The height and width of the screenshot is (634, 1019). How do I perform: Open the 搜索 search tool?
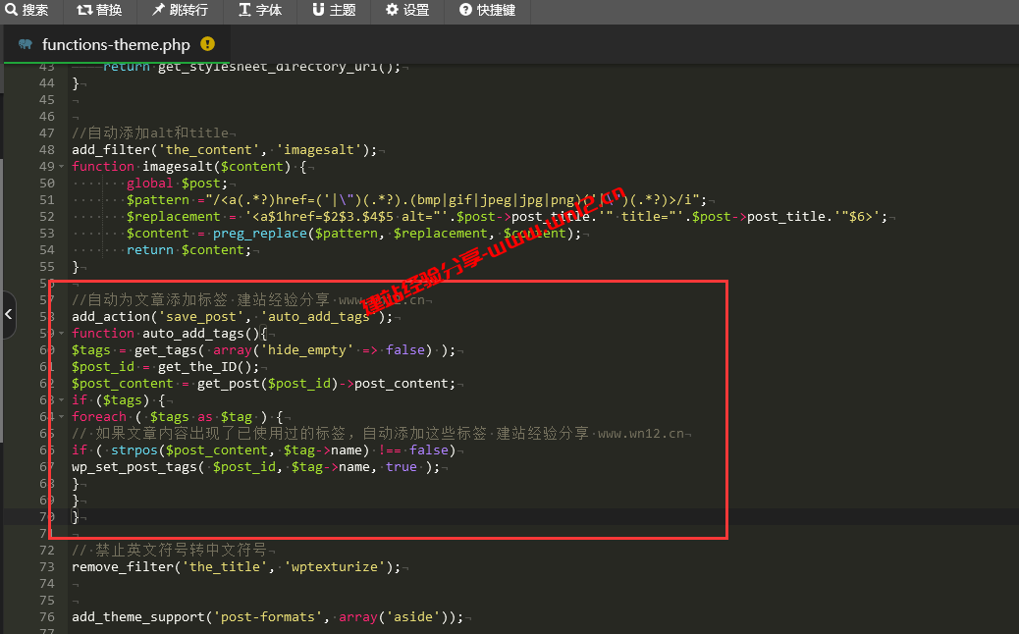(x=27, y=11)
